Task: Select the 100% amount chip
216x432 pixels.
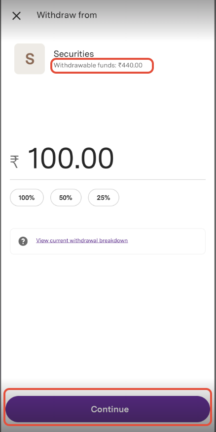Action: pos(27,198)
